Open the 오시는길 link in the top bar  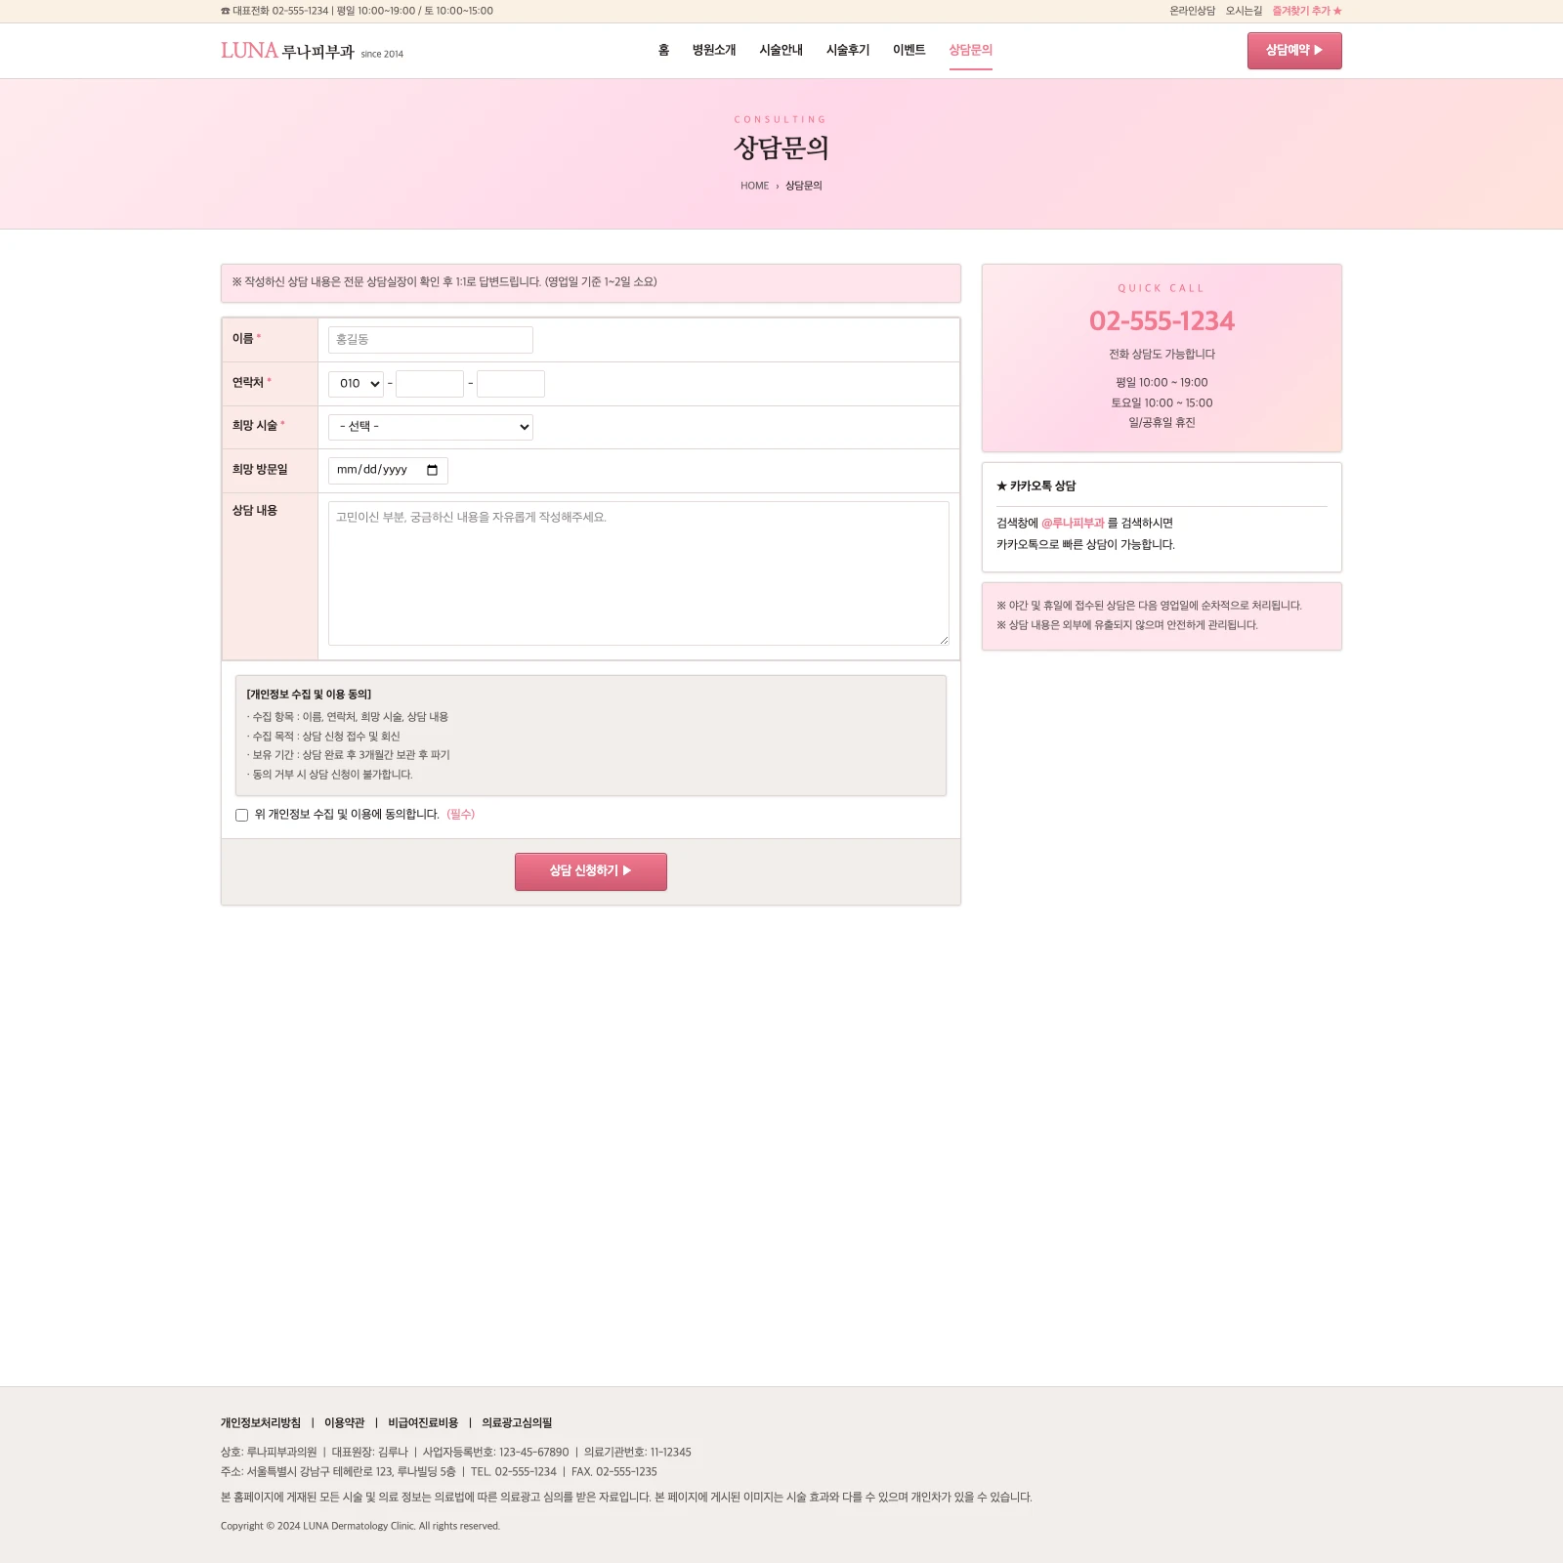pos(1244,11)
